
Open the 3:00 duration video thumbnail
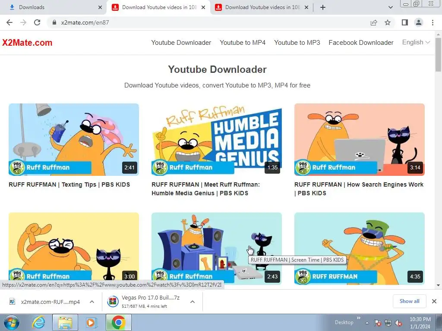73,249
